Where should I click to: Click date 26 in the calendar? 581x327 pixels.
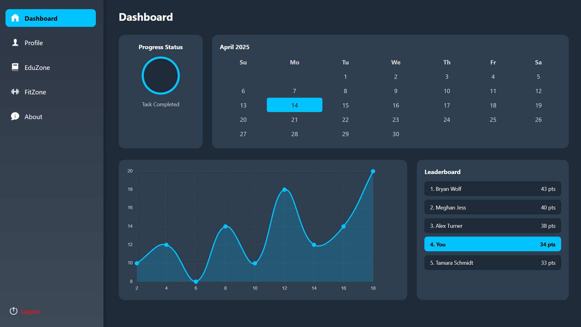pyautogui.click(x=538, y=120)
